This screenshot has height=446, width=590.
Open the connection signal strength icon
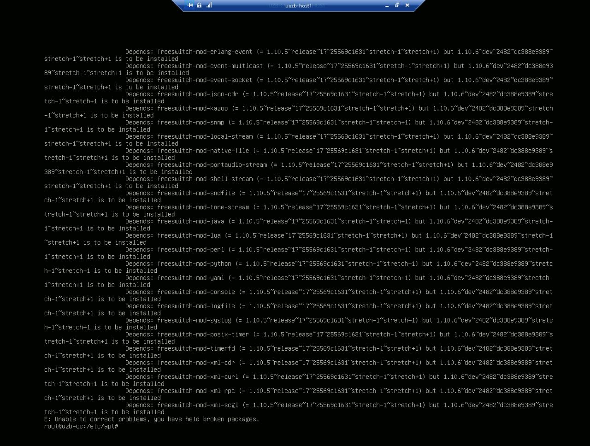pyautogui.click(x=209, y=5)
